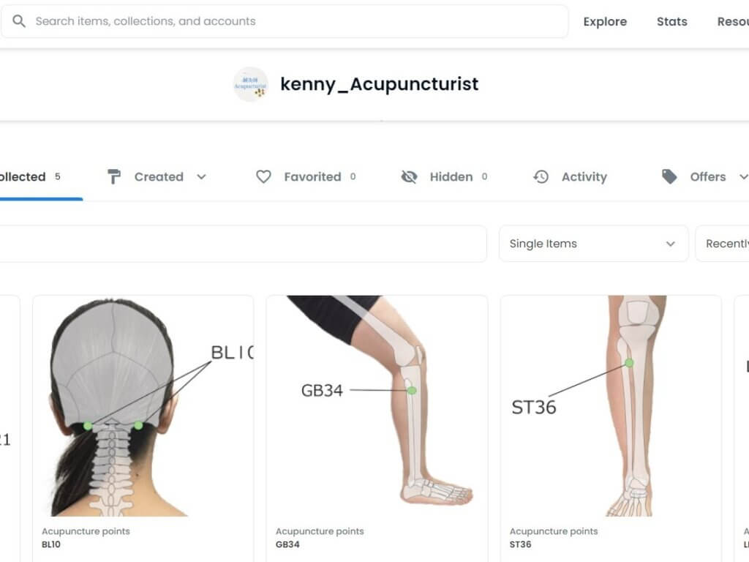Click the search magnifier icon
This screenshot has height=562, width=749.
19,21
